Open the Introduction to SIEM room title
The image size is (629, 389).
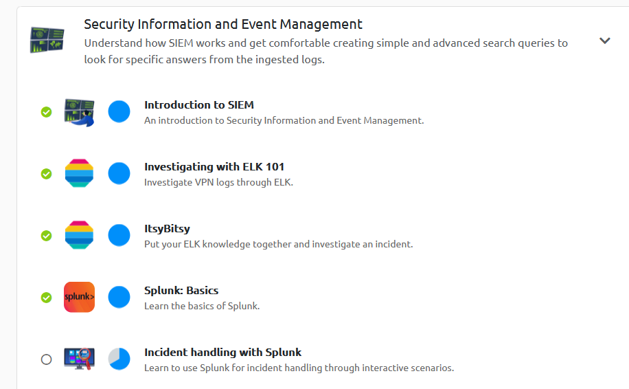click(x=199, y=104)
